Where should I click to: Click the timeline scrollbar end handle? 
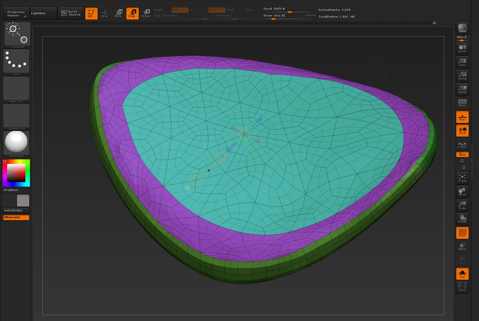[434, 23]
